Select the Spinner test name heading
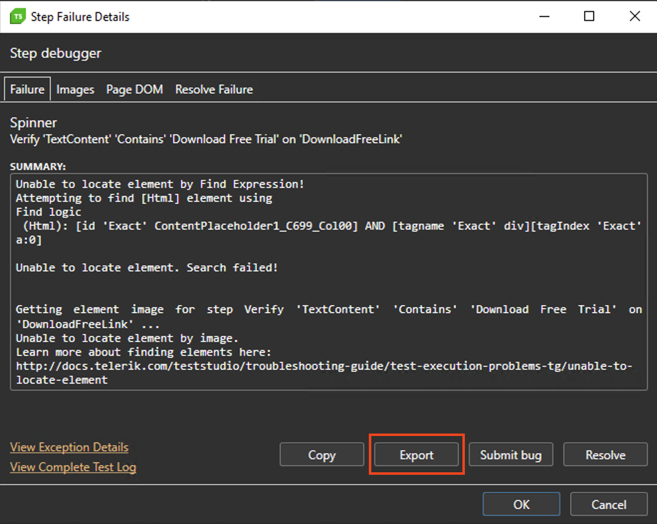 click(33, 123)
